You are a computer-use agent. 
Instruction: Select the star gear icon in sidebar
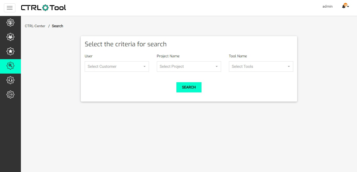(10, 51)
